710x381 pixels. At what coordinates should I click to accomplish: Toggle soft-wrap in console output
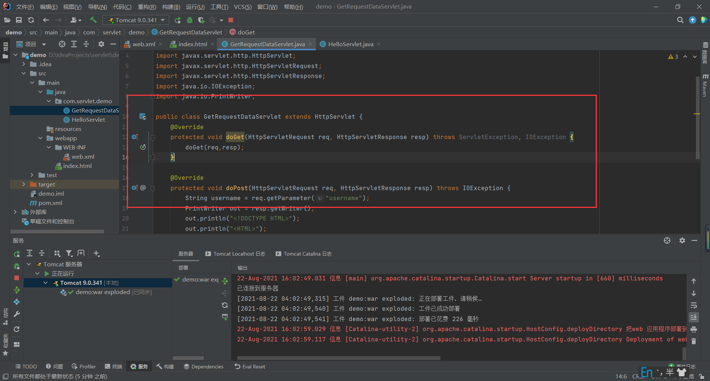(x=694, y=306)
